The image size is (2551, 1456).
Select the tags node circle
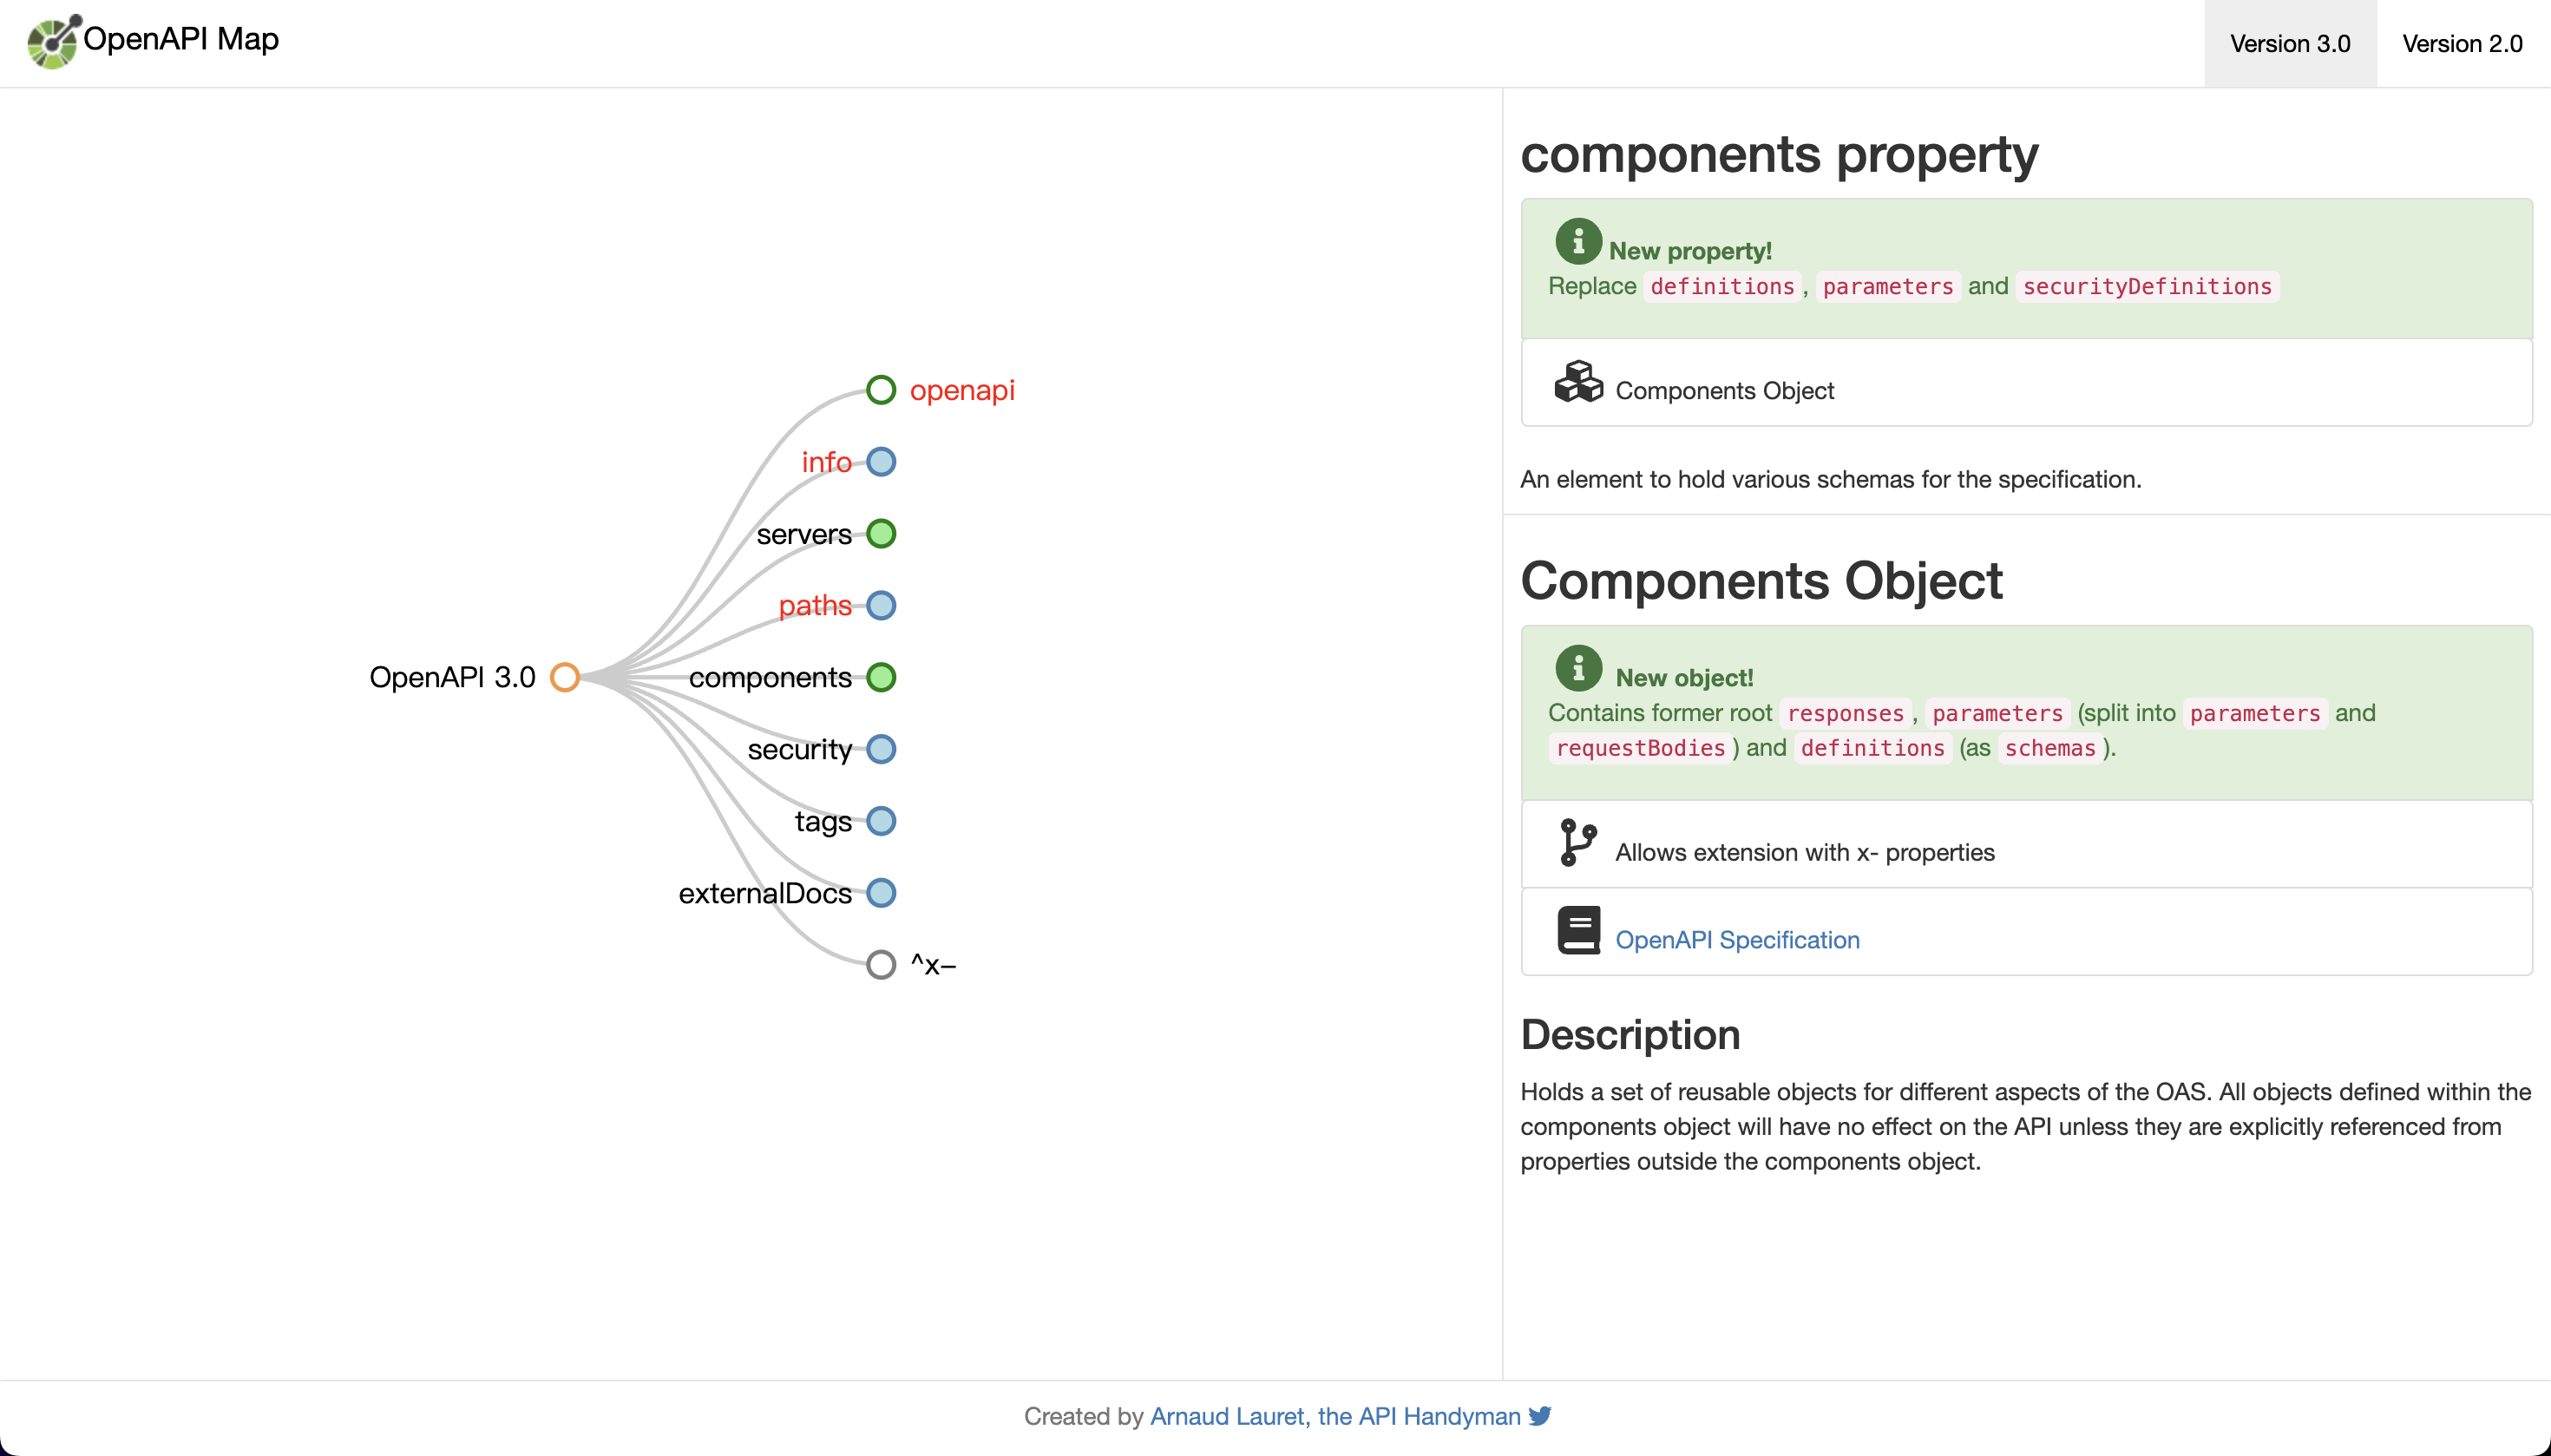click(880, 821)
